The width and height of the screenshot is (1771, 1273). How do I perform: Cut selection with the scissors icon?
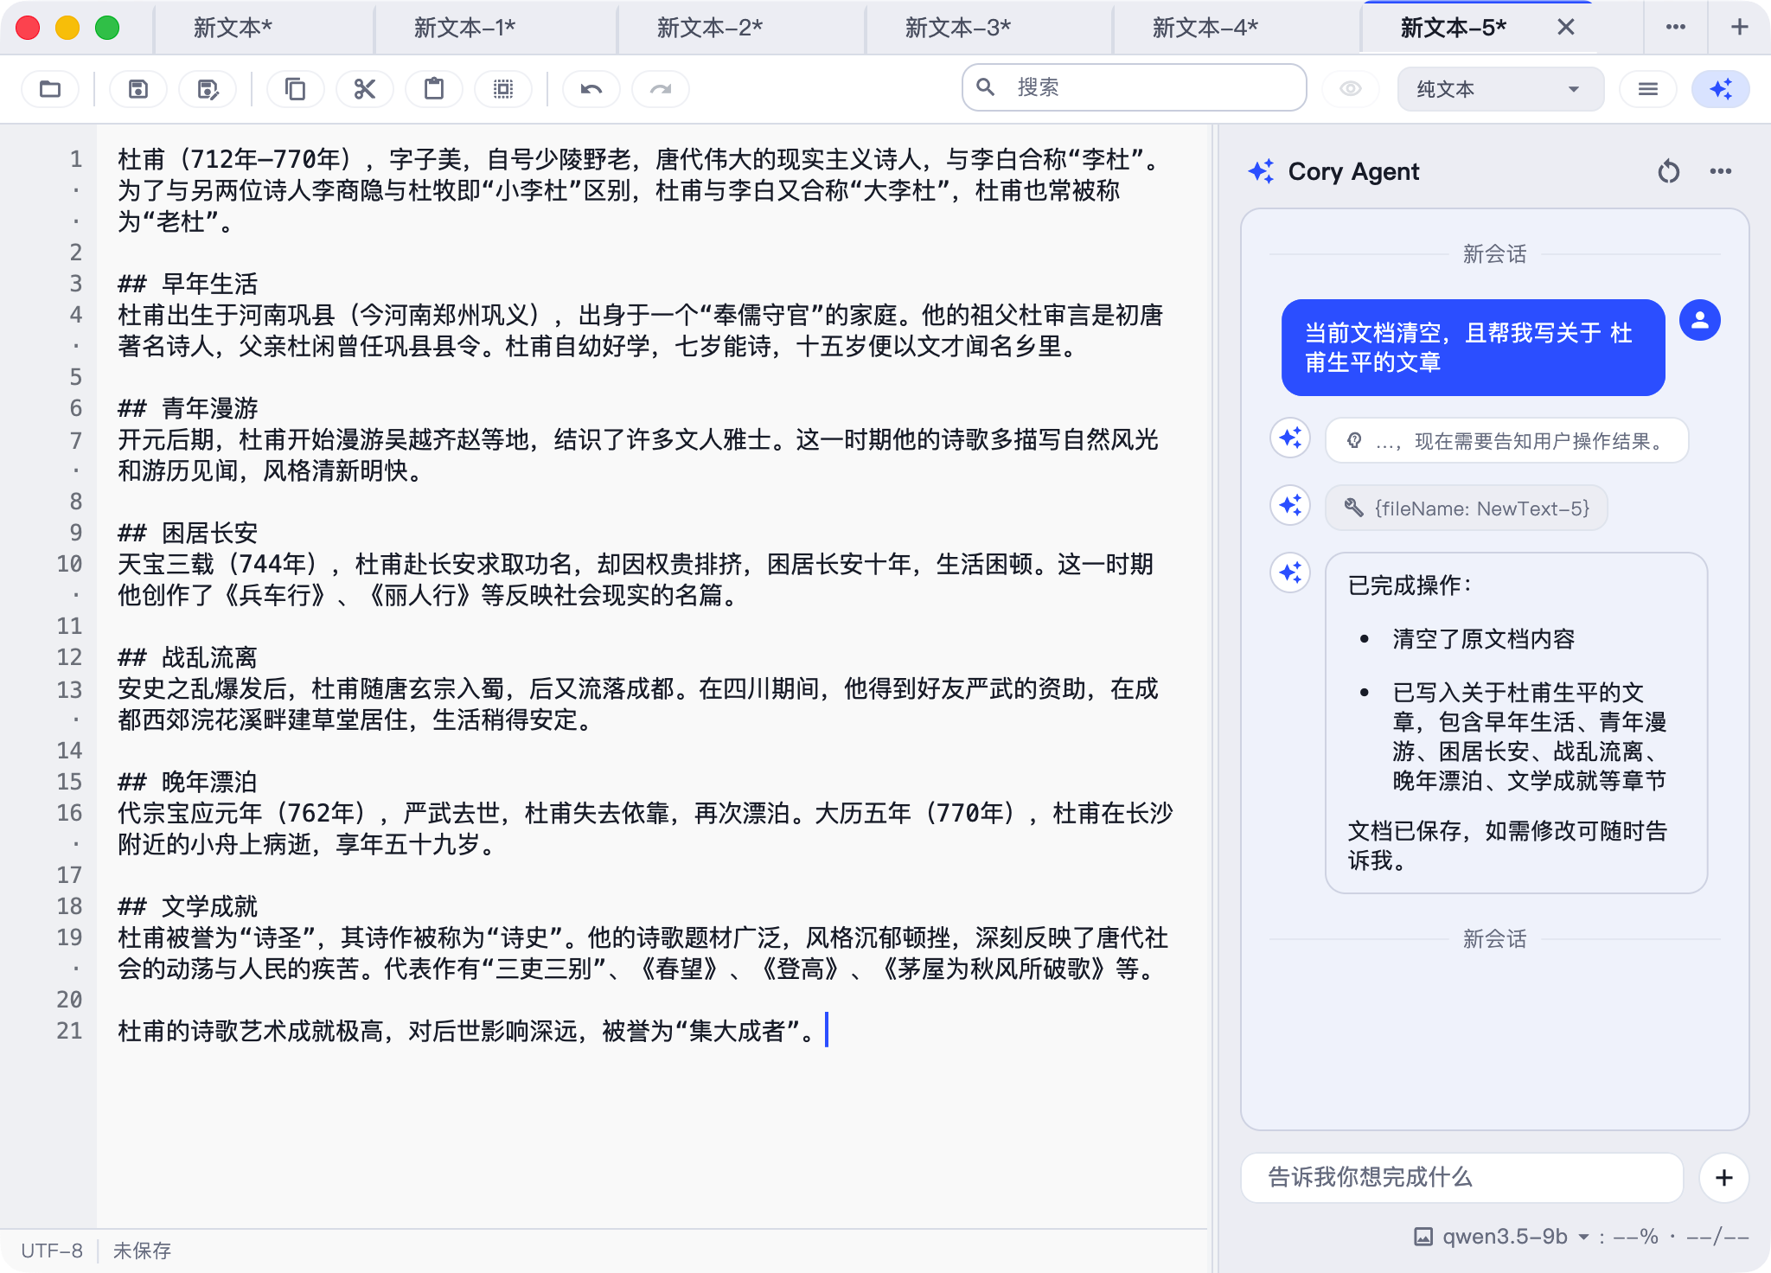364,88
